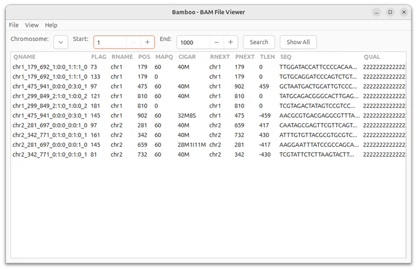The width and height of the screenshot is (417, 270).
Task: Decrease the End value with minus
Action: [x=216, y=42]
